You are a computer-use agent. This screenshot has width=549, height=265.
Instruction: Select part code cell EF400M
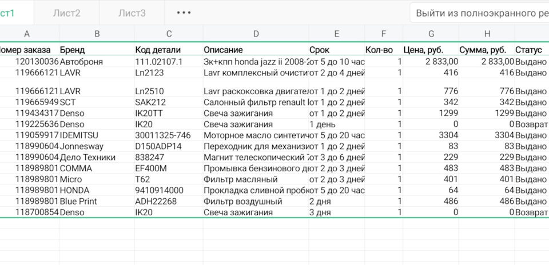pyautogui.click(x=169, y=168)
